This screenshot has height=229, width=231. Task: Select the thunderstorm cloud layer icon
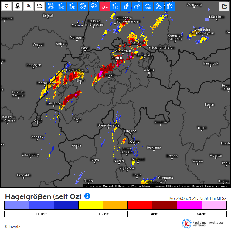(94, 6)
